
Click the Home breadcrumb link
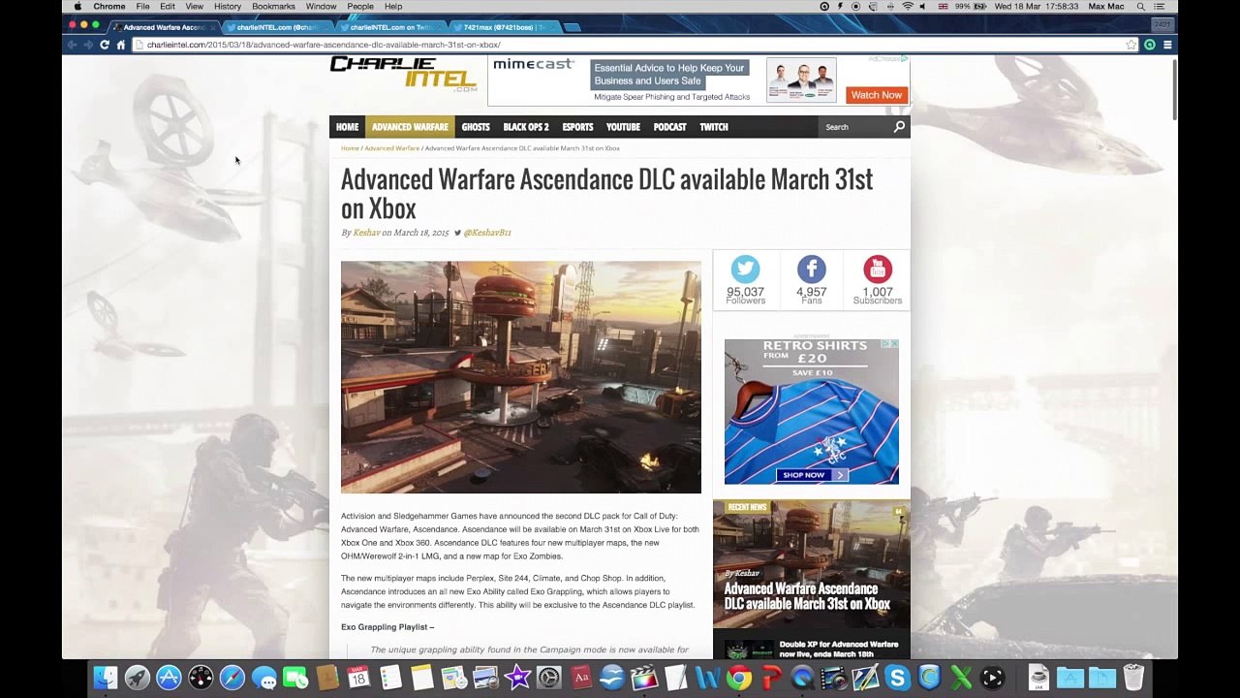(x=350, y=148)
